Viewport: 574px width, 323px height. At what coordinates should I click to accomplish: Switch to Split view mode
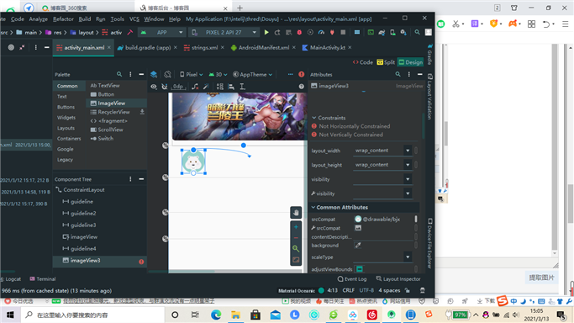[386, 62]
